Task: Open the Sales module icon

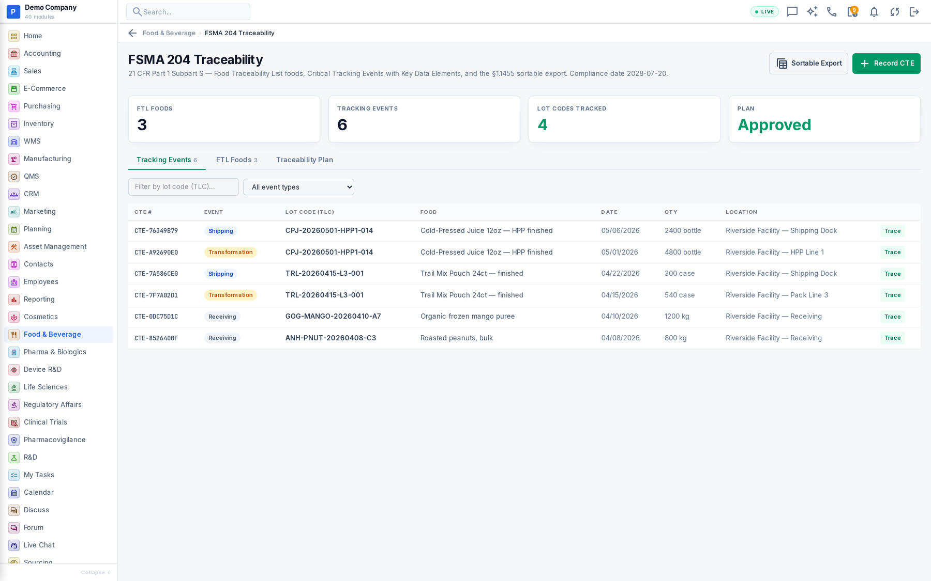Action: pyautogui.click(x=14, y=71)
